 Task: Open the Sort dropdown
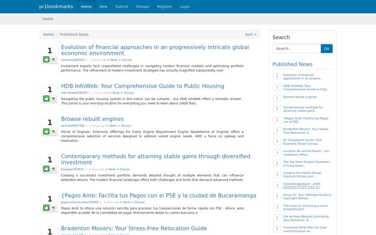tap(251, 34)
